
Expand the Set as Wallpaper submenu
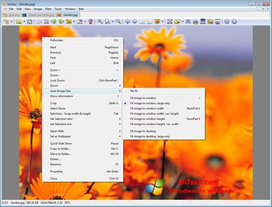[83, 136]
